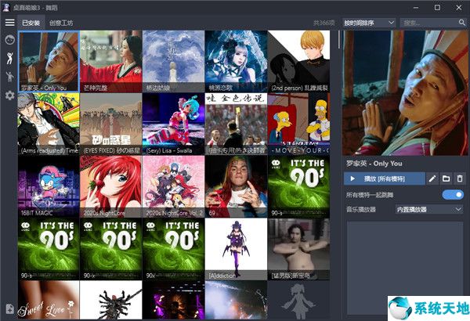Viewport: 470px width, 321px height.
Task: Toggle 所有模特一起跳舞 switch
Action: (x=453, y=195)
